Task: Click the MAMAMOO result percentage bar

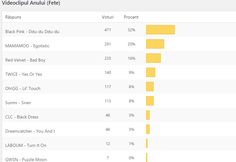Action: coord(155,44)
